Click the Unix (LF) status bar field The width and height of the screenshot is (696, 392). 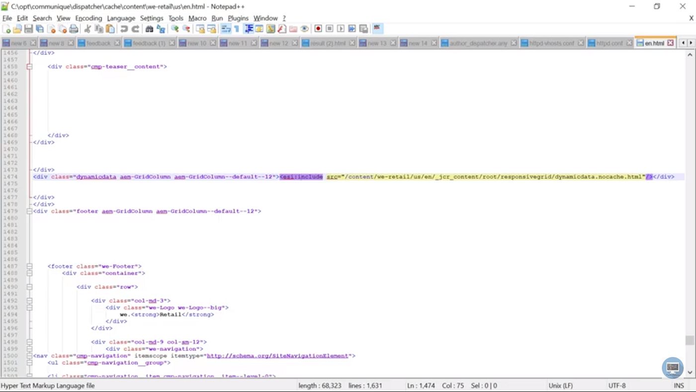561,386
